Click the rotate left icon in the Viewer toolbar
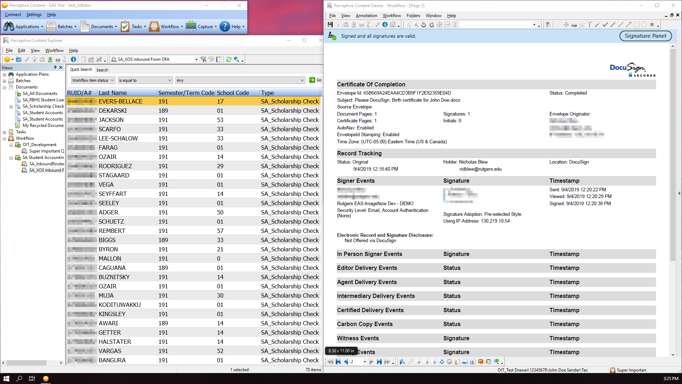 (423, 25)
